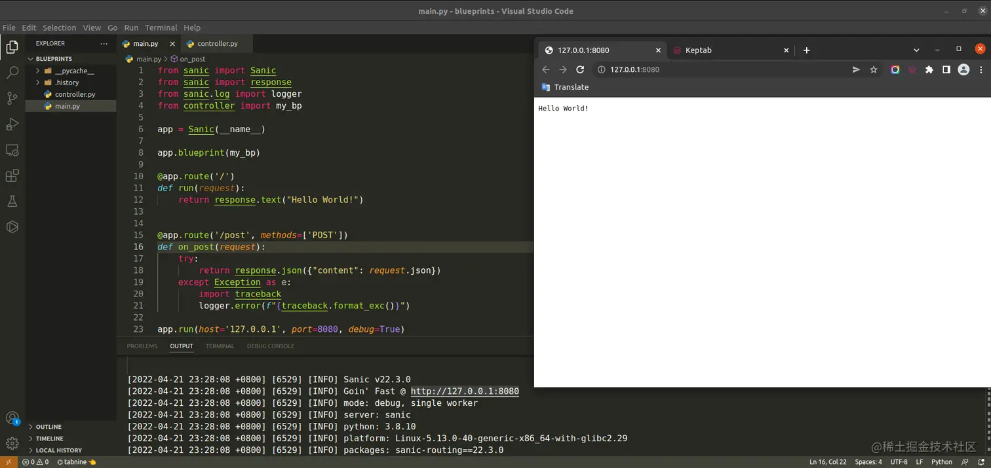
Task: Open browser three-dot menu
Action: pos(981,69)
